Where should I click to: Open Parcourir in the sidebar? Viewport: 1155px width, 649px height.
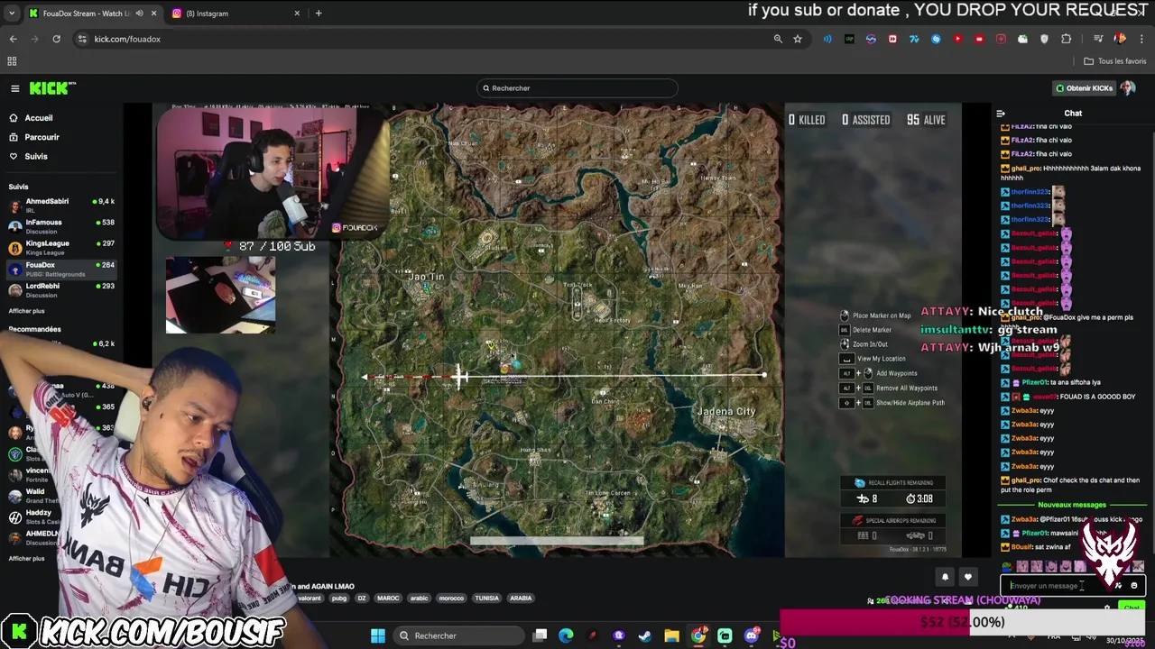tap(42, 137)
